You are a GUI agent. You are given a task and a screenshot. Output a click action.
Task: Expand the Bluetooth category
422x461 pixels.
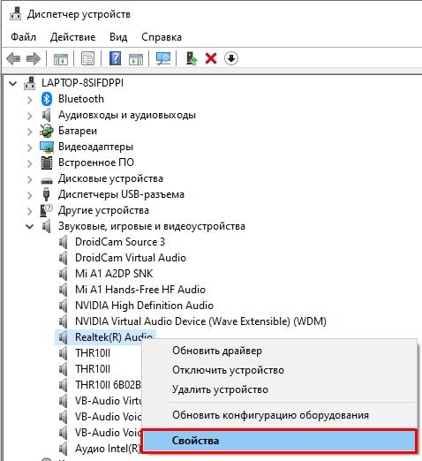click(x=30, y=100)
